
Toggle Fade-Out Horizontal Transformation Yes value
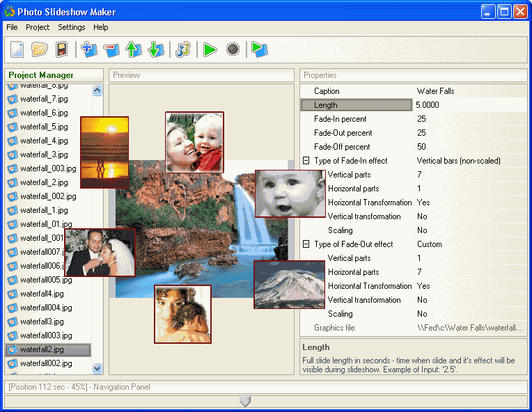pyautogui.click(x=423, y=286)
